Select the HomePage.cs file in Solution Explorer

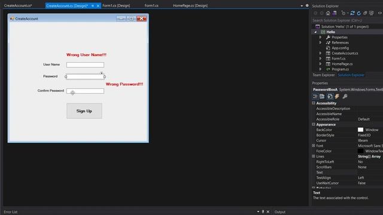coord(342,64)
